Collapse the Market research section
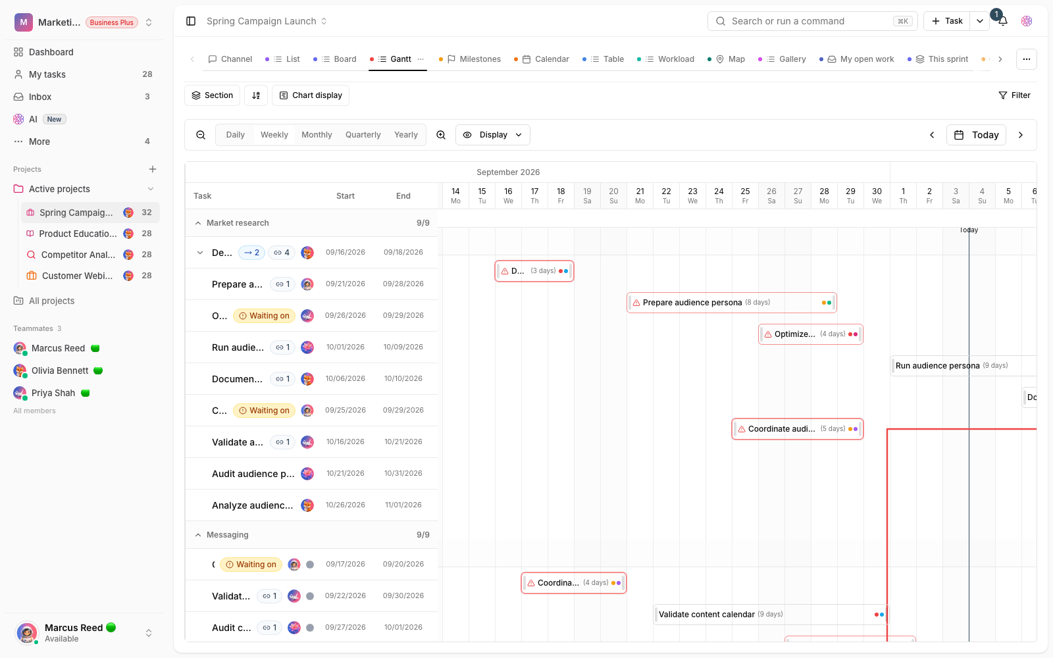The width and height of the screenshot is (1053, 658). pos(198,223)
